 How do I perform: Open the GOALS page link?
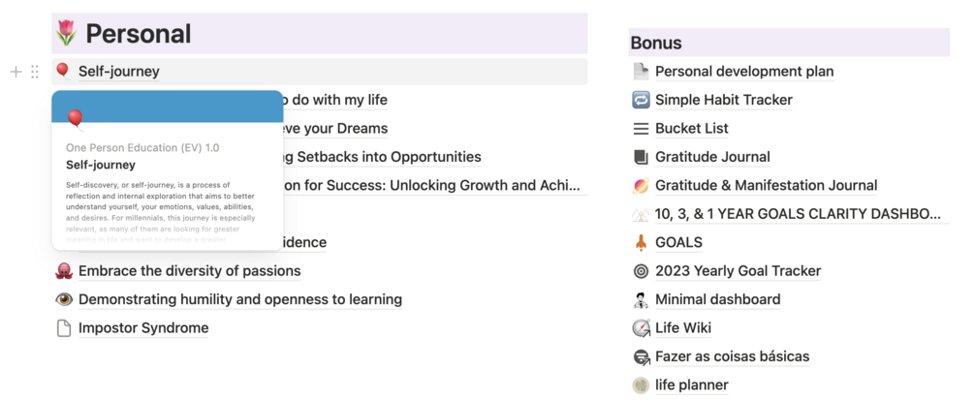click(678, 243)
